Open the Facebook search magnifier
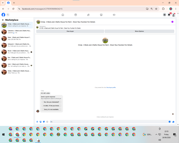The width and height of the screenshot is (179, 143). pos(8,15)
